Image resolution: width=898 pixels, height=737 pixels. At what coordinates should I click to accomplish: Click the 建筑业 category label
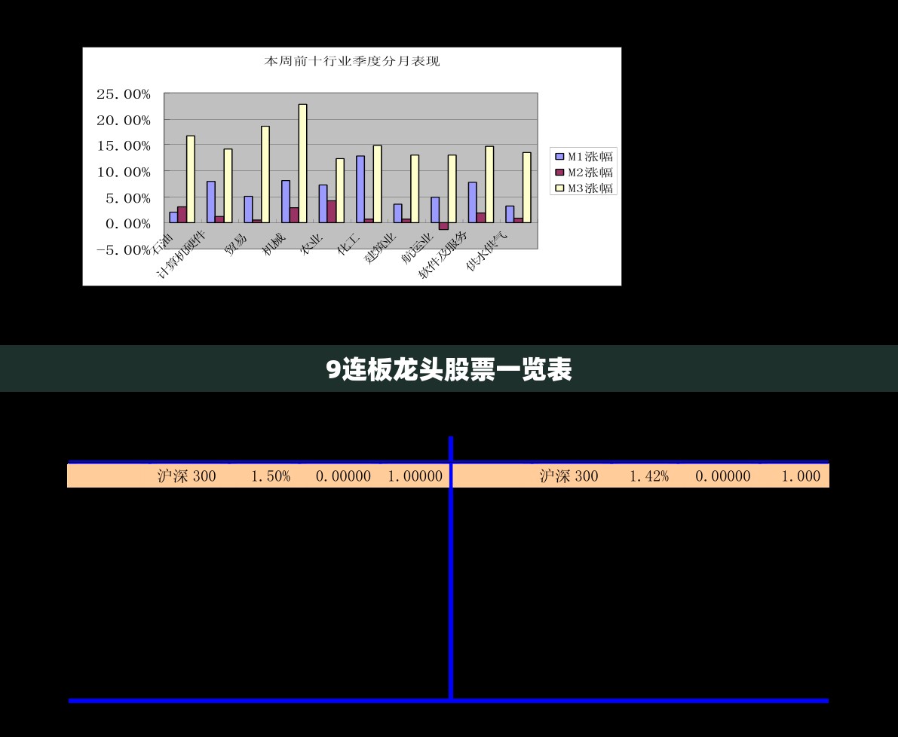point(380,249)
